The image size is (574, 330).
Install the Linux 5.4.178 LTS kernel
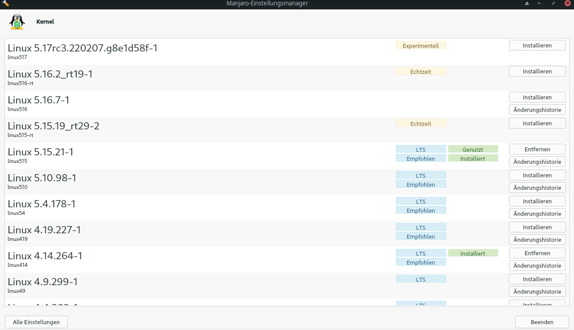click(537, 201)
